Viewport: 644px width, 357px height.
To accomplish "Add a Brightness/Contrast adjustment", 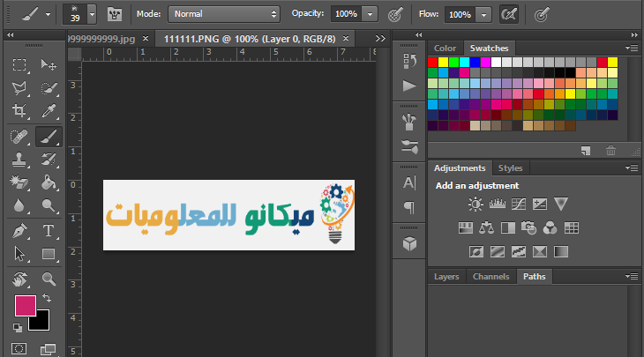I will [476, 204].
